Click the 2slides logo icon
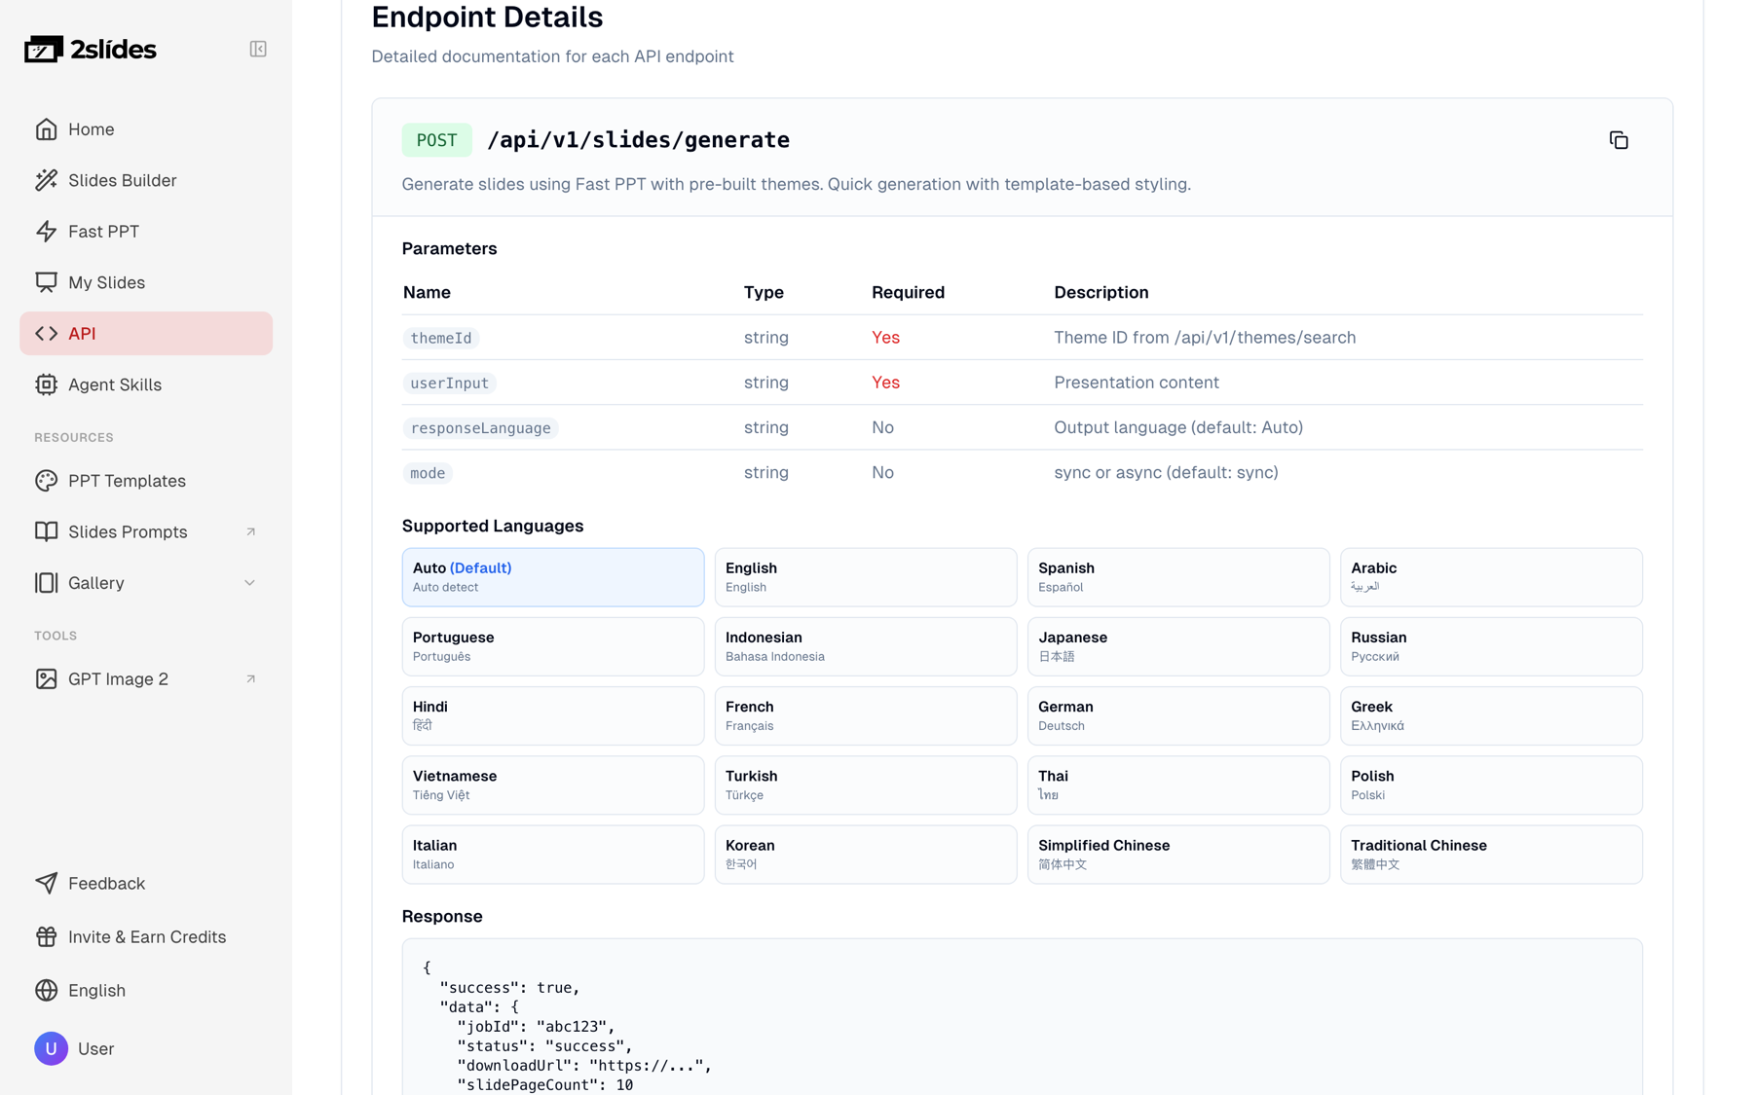 point(44,49)
